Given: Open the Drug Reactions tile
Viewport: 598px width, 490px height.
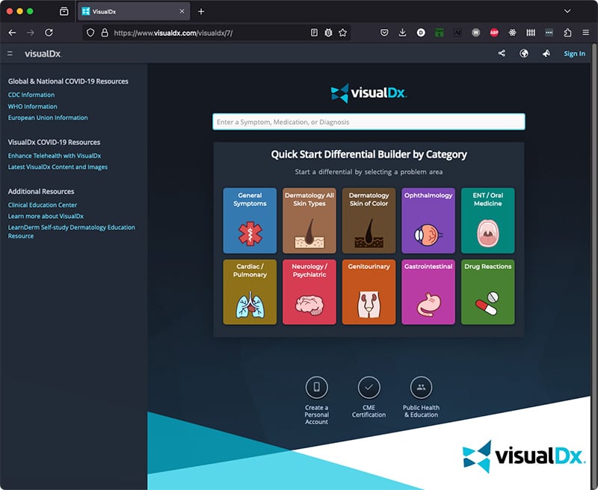Looking at the screenshot, I should point(488,292).
